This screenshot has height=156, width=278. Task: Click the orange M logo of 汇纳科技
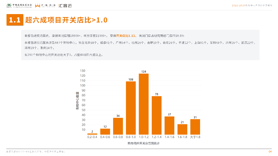tap(37, 6)
